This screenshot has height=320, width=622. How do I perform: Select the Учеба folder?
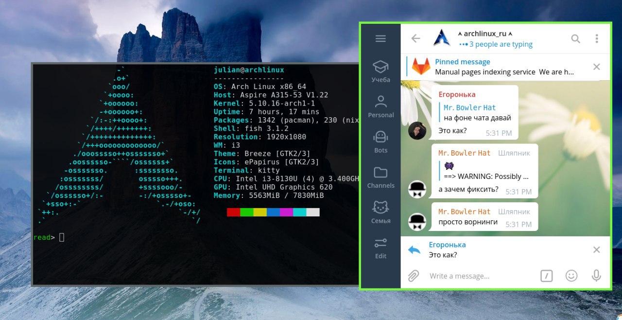380,72
